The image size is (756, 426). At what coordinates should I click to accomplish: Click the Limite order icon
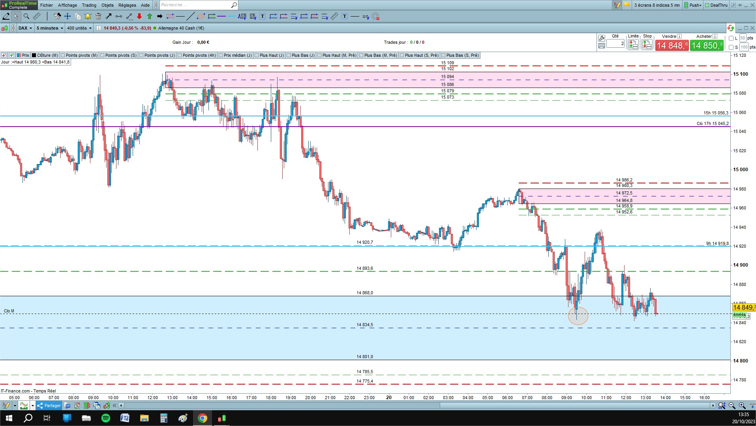pos(633,45)
